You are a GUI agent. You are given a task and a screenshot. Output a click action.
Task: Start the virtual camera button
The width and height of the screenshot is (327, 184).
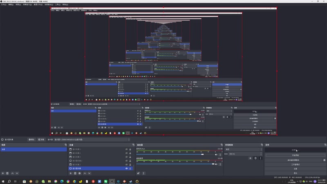click(293, 160)
